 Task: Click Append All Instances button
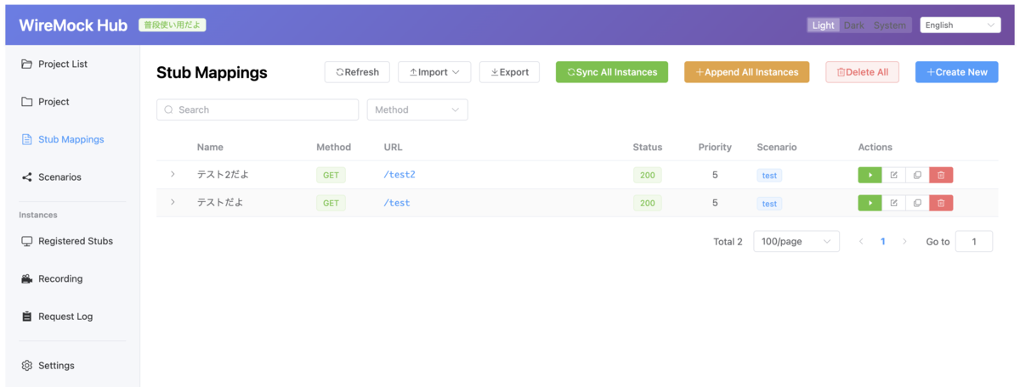[747, 72]
